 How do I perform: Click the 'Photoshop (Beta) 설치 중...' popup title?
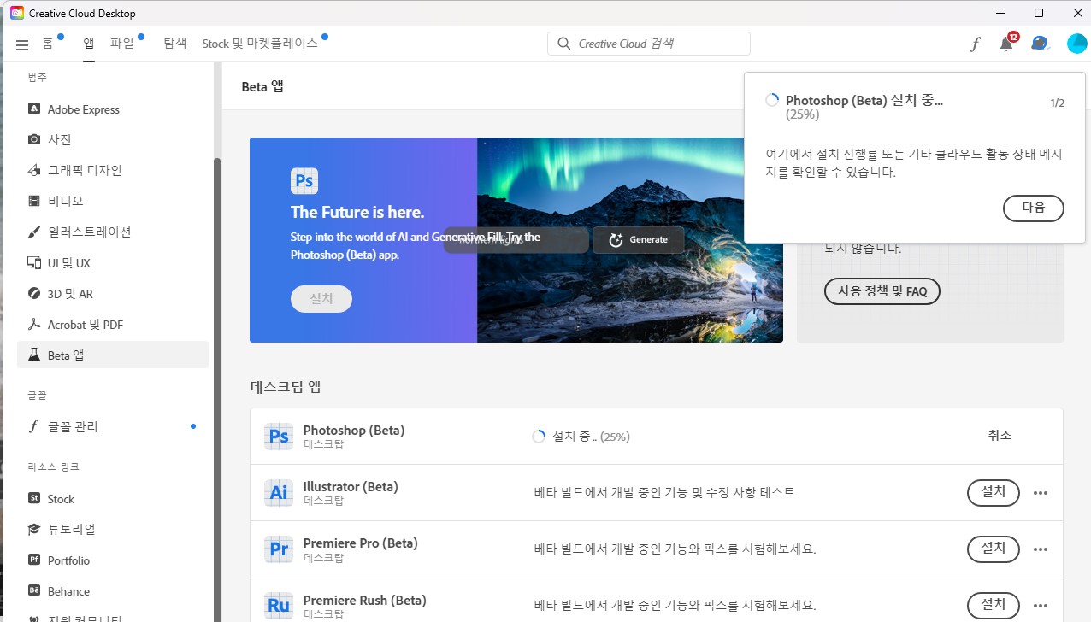click(864, 101)
